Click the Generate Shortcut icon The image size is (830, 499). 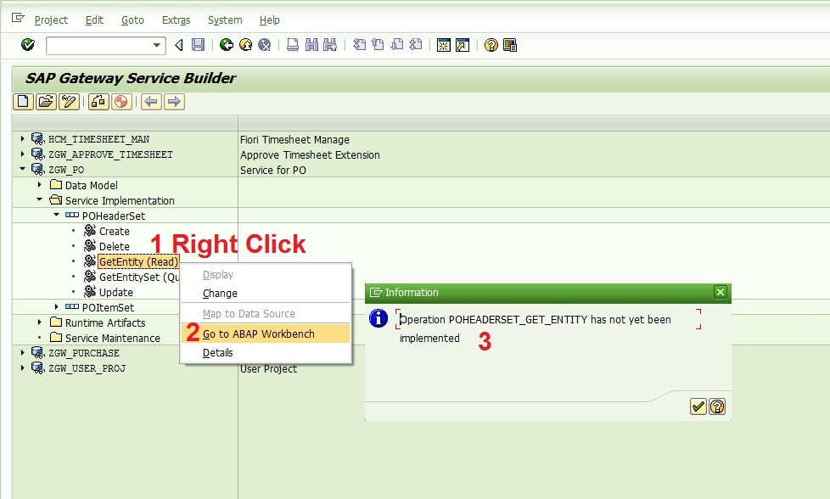pyautogui.click(x=463, y=45)
